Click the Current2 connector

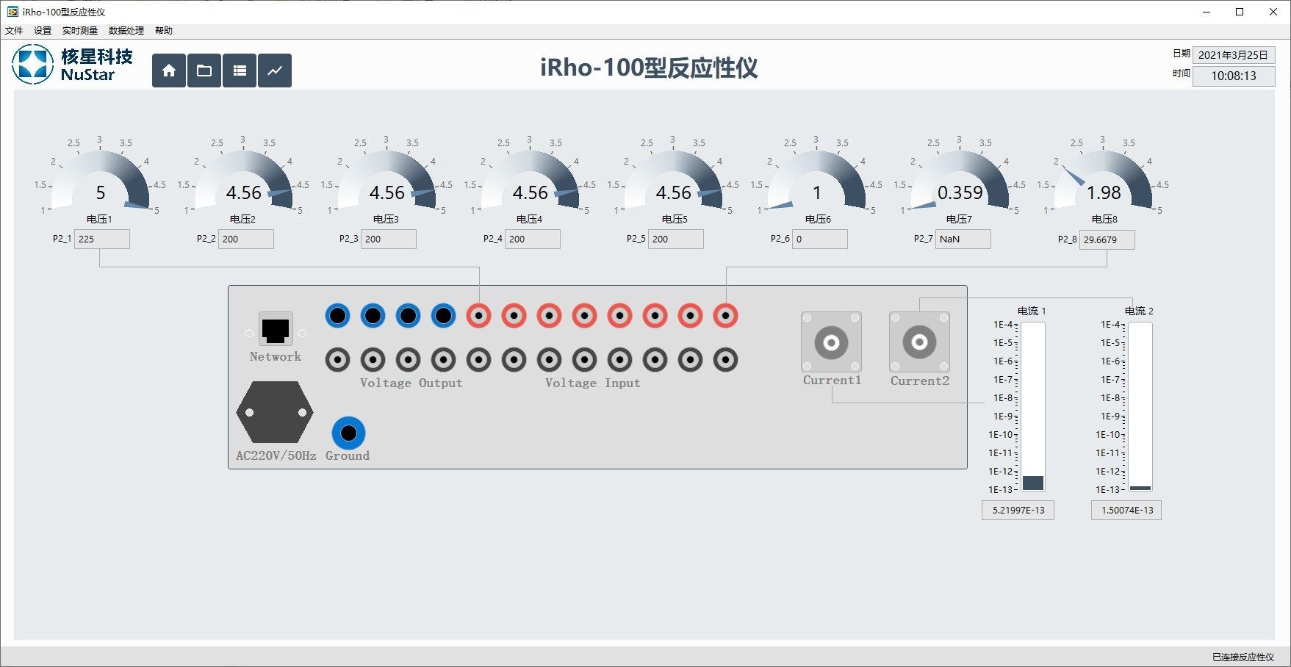click(919, 342)
